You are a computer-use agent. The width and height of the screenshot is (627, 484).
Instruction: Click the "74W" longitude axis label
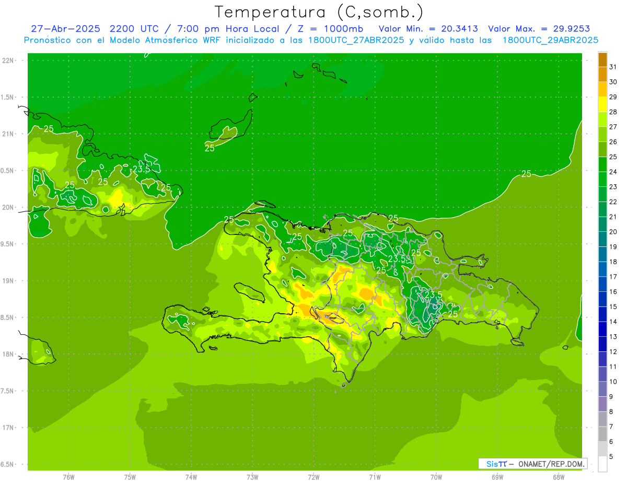pos(191,477)
